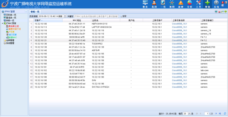Open the 整体 overview module

[x=145, y=4]
